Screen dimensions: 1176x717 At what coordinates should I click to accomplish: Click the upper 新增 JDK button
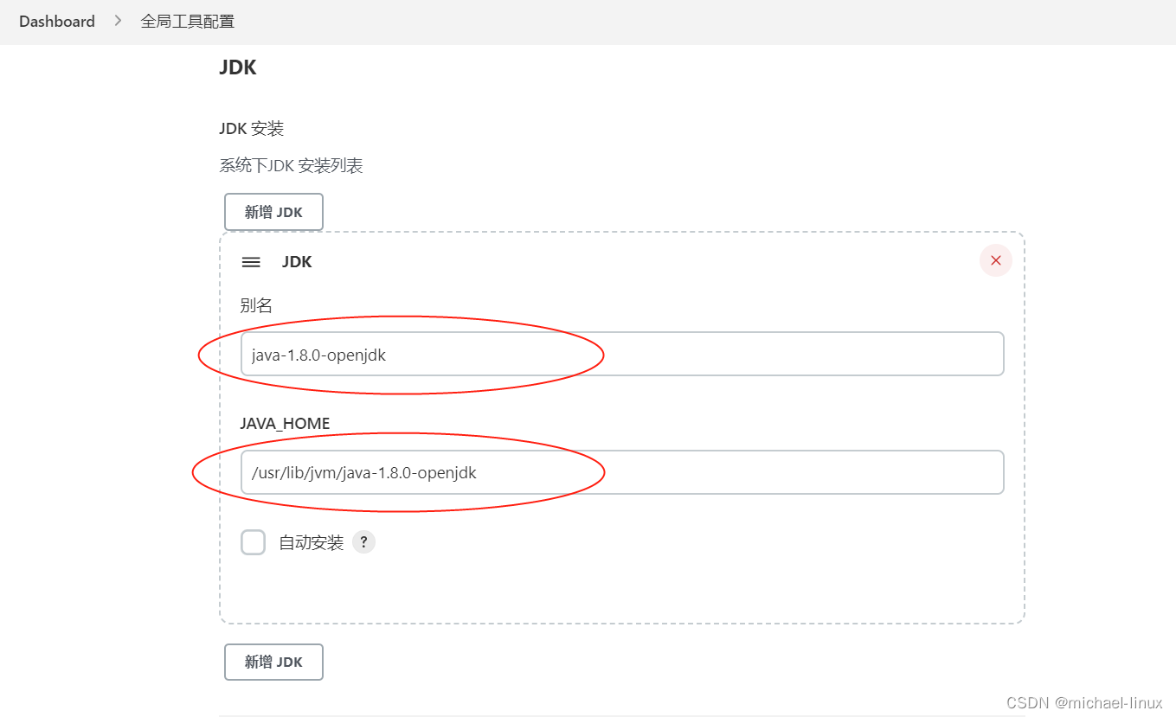pyautogui.click(x=273, y=212)
